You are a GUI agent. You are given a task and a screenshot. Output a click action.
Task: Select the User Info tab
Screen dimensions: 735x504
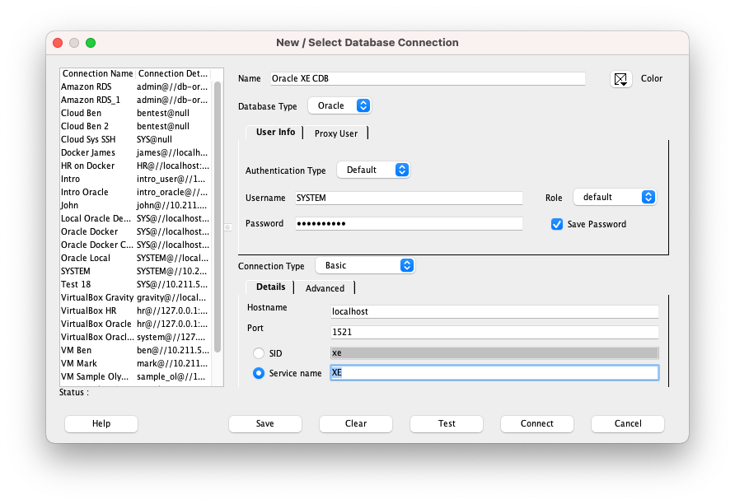coord(275,133)
